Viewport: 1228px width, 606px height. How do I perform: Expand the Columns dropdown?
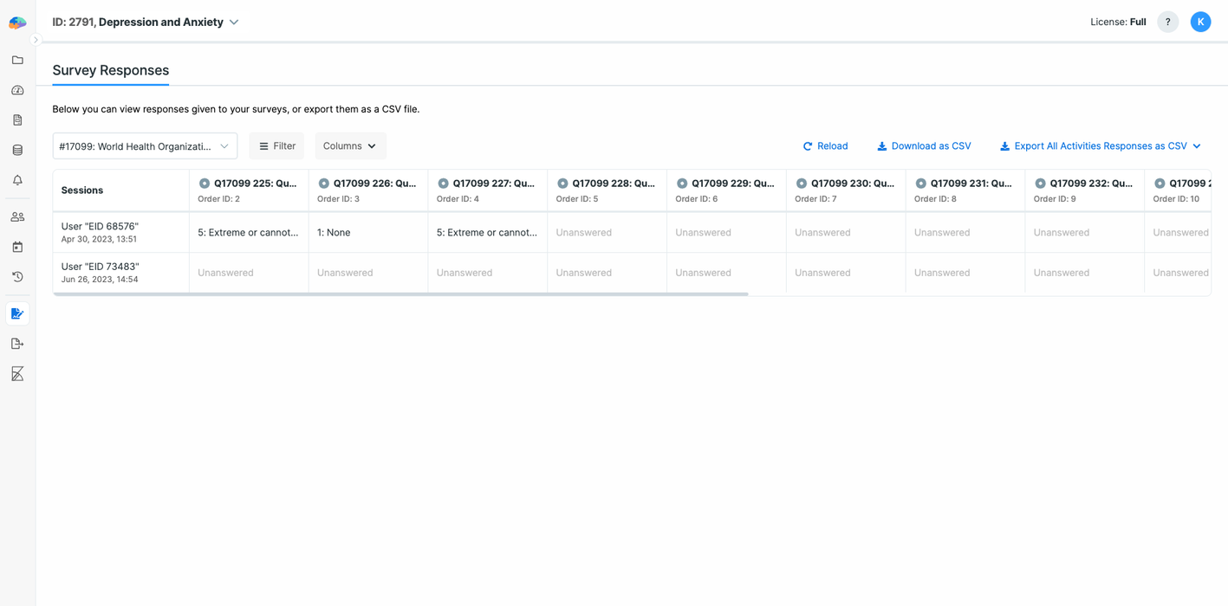point(350,146)
